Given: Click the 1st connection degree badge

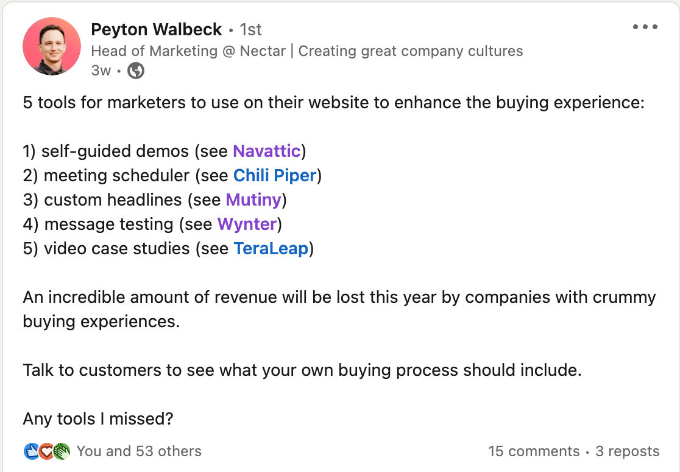Looking at the screenshot, I should pos(250,29).
